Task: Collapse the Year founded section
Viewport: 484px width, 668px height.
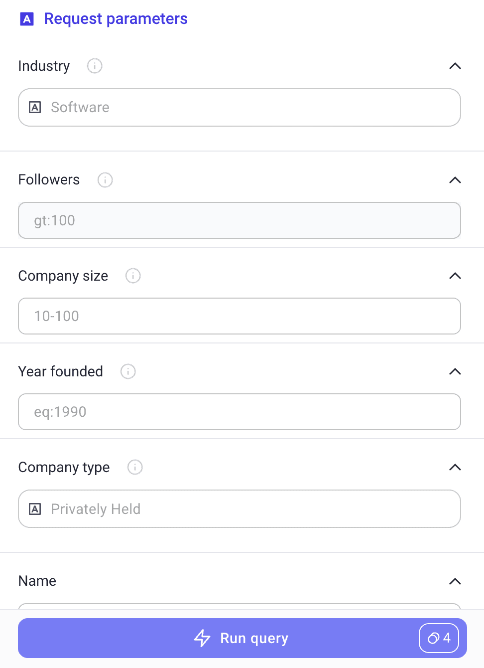Action: click(455, 371)
